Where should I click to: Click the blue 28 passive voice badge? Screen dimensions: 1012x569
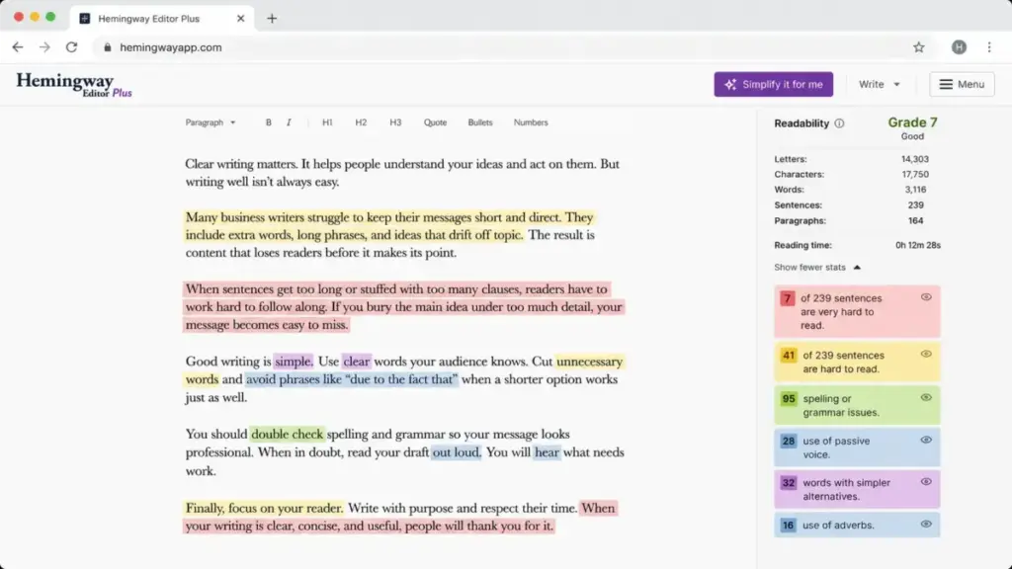(x=788, y=442)
